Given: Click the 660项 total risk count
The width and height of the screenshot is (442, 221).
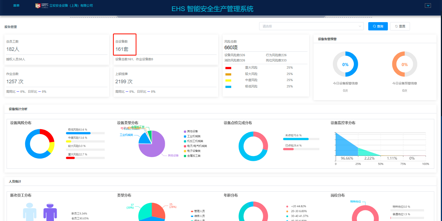Looking at the screenshot, I should (x=231, y=48).
